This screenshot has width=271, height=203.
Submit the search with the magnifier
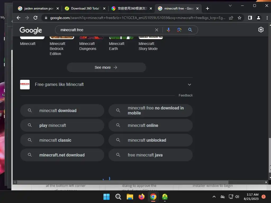coord(190,30)
